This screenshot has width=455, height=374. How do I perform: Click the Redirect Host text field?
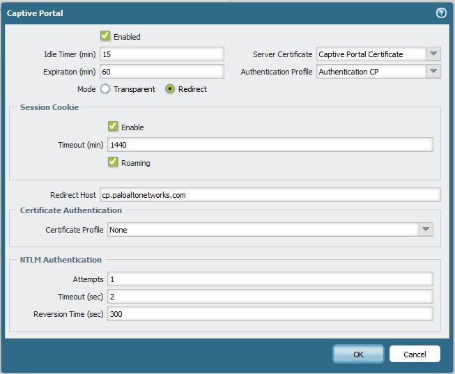[x=270, y=195]
